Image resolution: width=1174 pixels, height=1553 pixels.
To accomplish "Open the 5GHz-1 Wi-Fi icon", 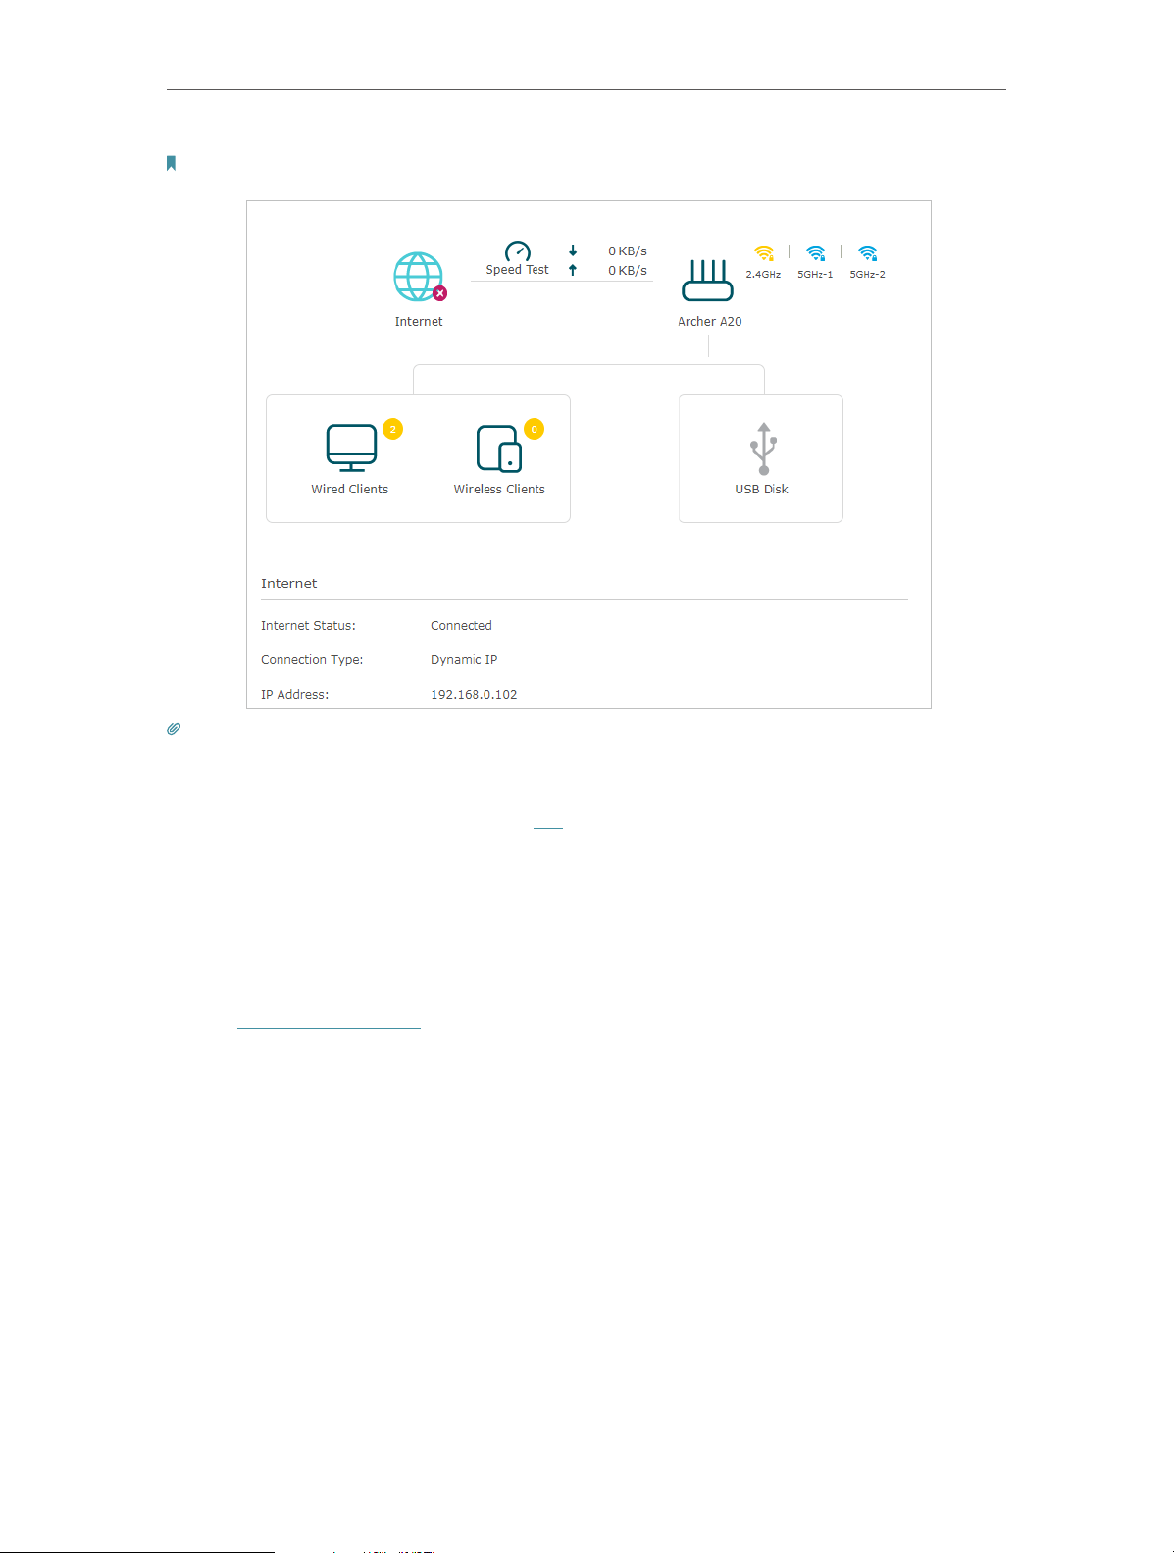I will coord(815,253).
